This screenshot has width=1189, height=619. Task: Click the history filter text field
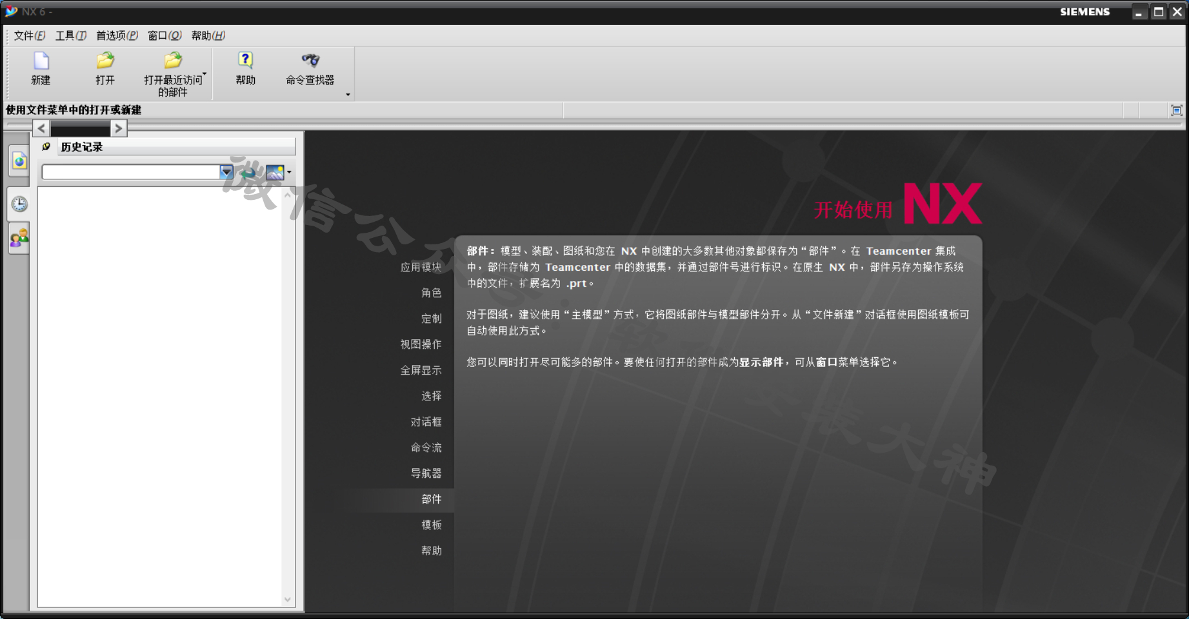tap(131, 172)
